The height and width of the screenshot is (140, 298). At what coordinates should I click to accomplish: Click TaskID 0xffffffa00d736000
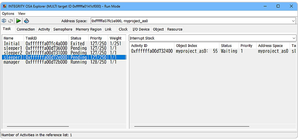[46, 48]
